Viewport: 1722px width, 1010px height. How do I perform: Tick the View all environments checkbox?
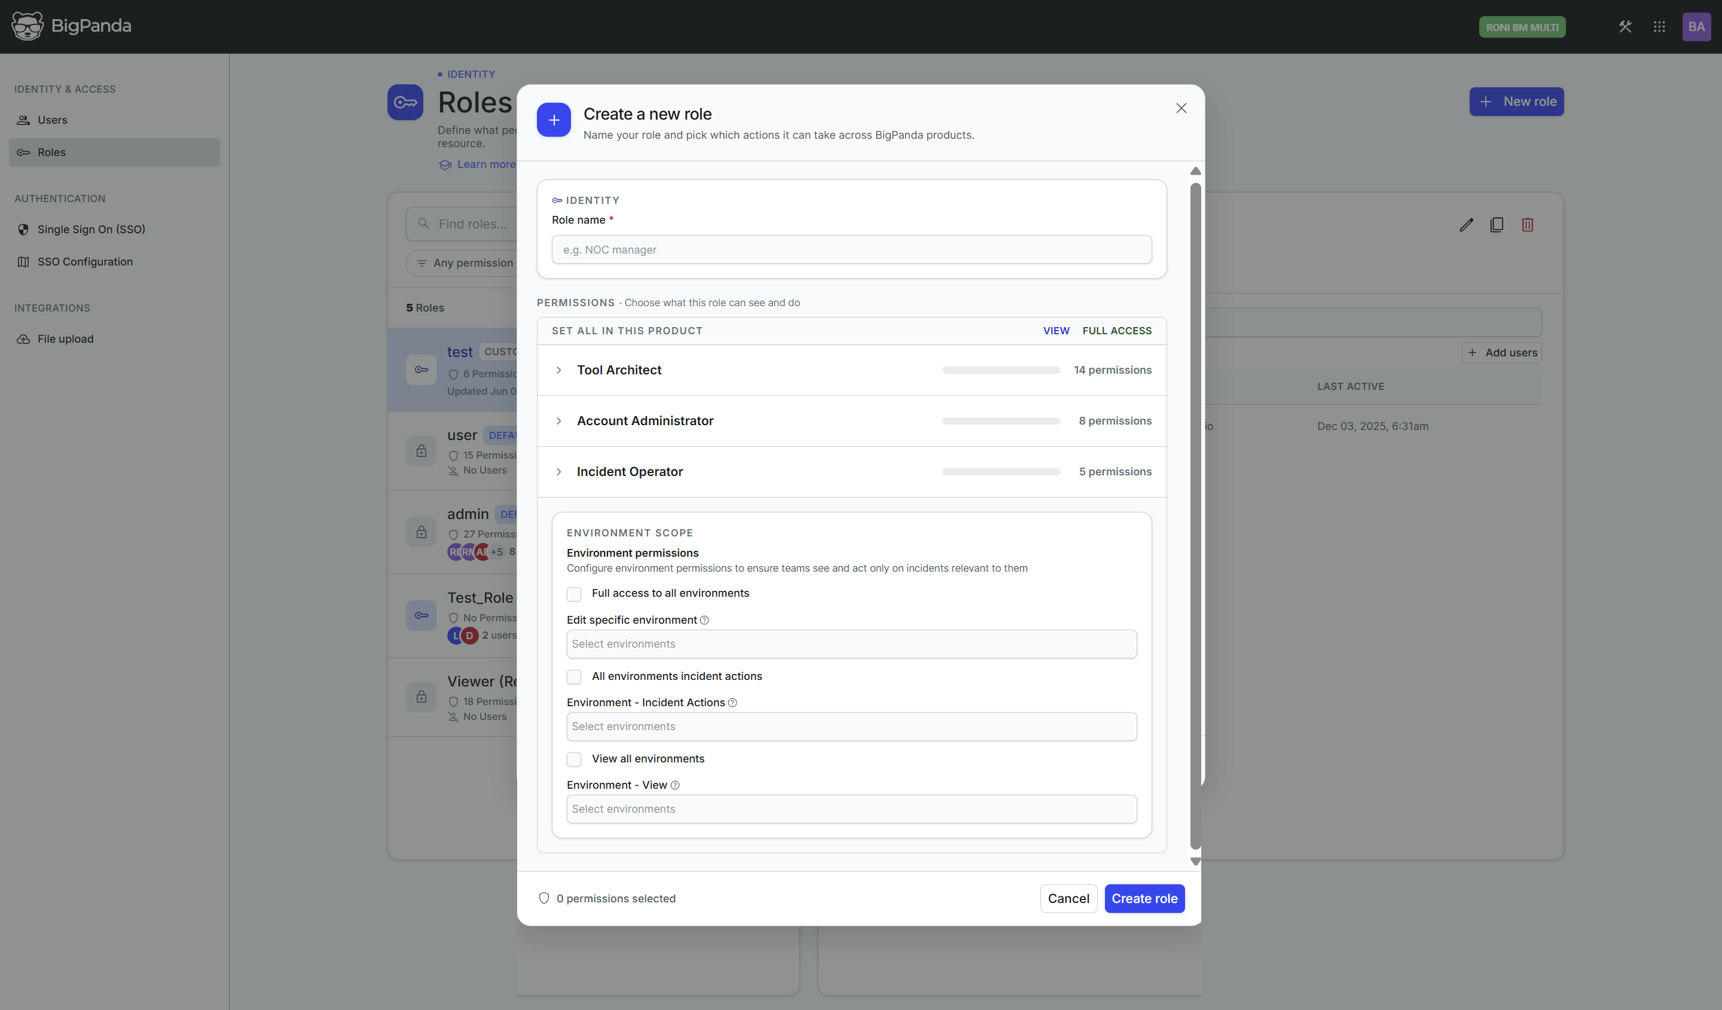point(574,759)
